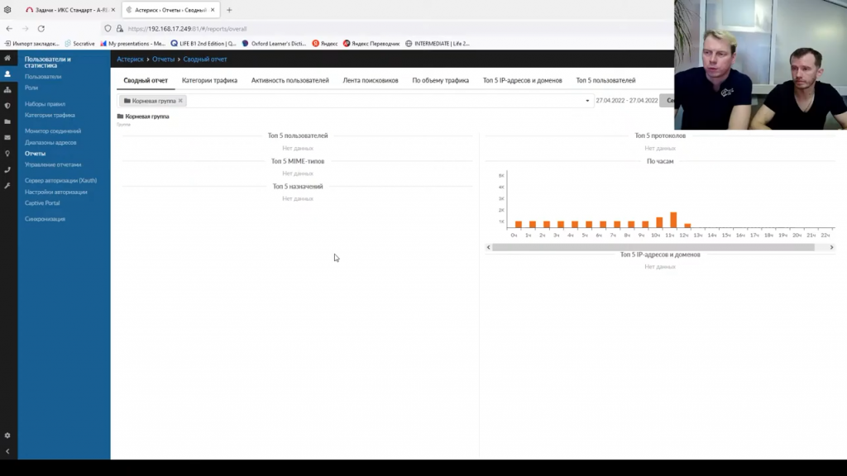Collapse sidebar using bottom left chevron
Screen dimensions: 847x476
[7, 451]
